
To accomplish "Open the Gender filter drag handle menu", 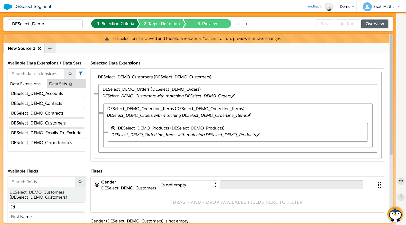I will (379, 185).
